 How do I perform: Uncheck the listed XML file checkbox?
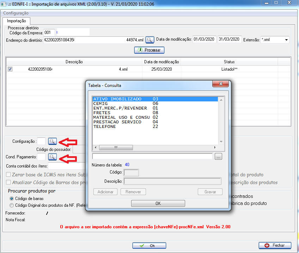tap(10, 69)
